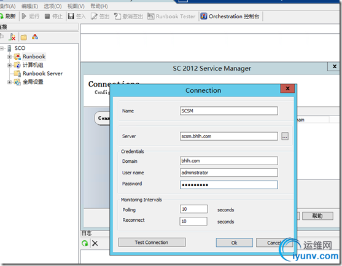Expand the 计算机组 node
The width and height of the screenshot is (342, 266).
[9, 65]
